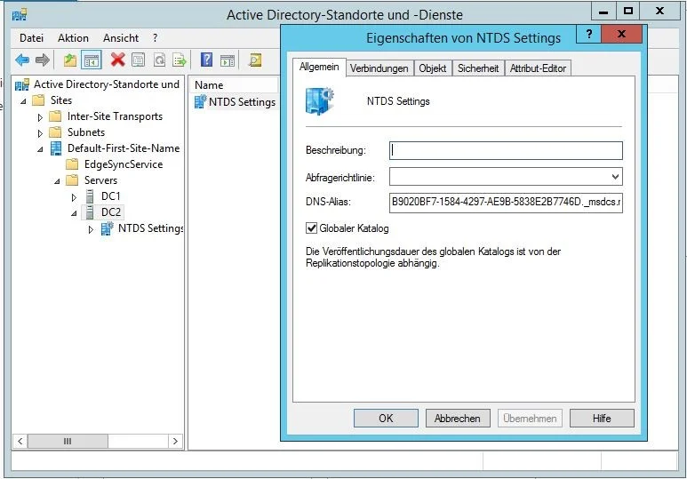The image size is (687, 479).
Task: Switch to the Attribut-Editor tab
Action: (538, 68)
